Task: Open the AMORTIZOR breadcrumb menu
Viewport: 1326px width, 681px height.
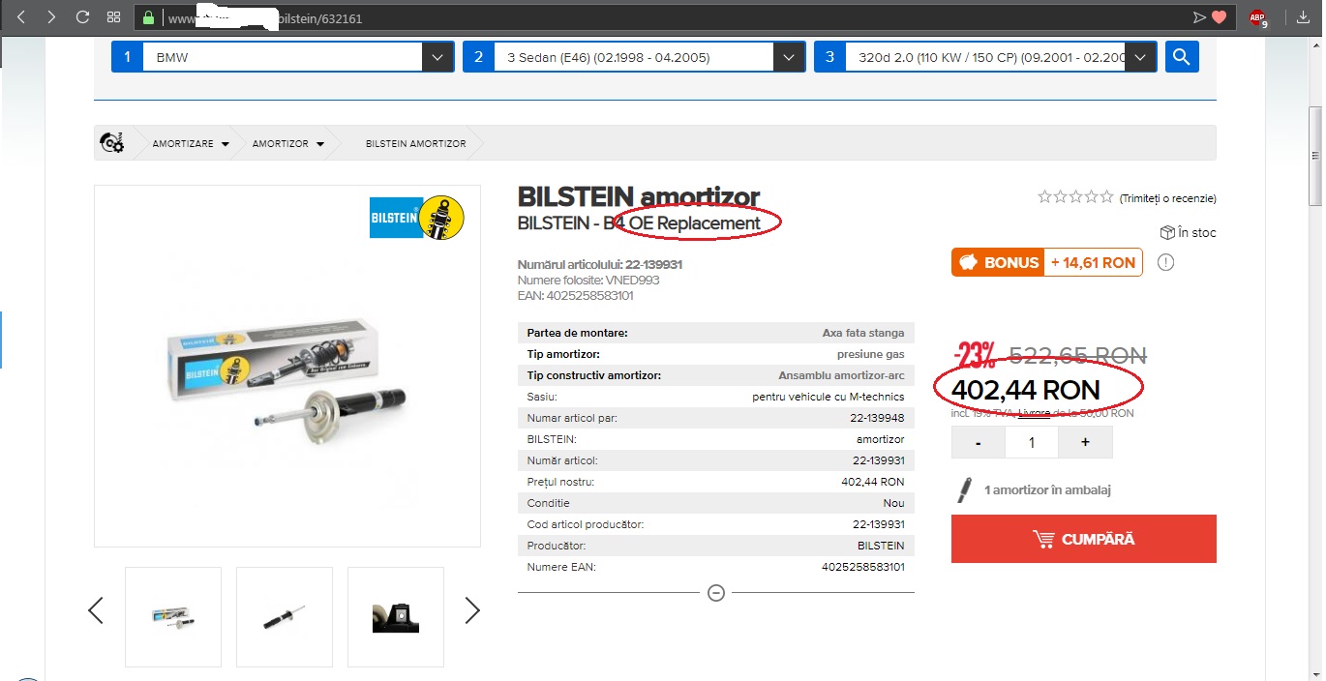Action: 288,143
